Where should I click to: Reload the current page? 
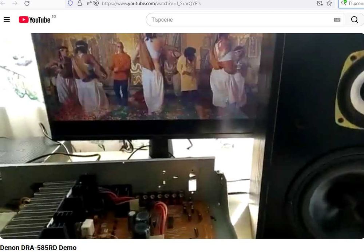[27, 3]
